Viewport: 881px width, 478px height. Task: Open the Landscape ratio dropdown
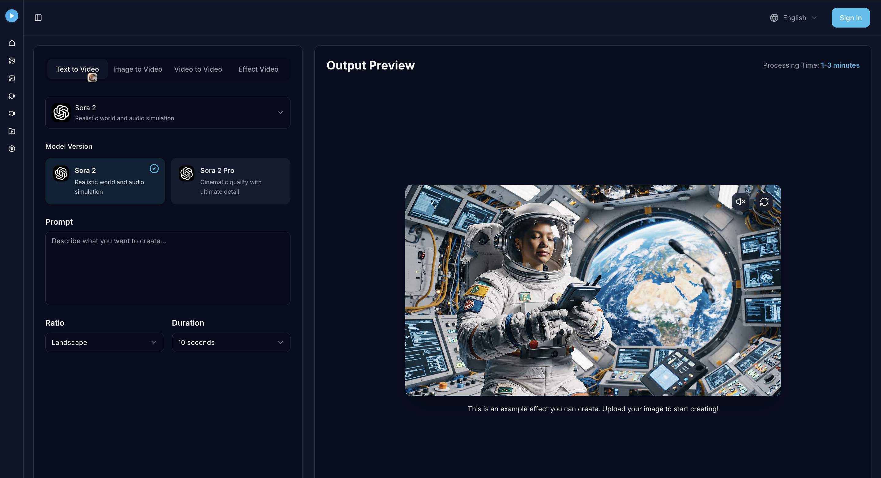click(x=104, y=342)
